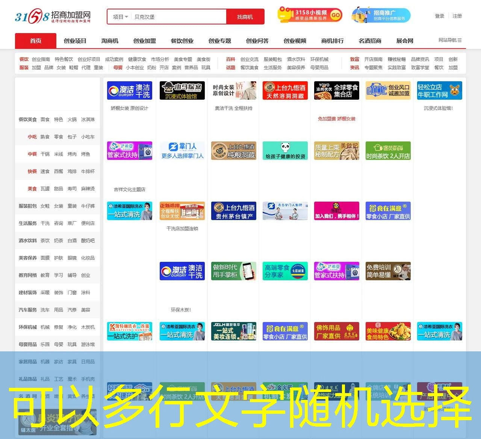Click the 招商推广 promotion icon
This screenshot has width=481, height=439.
(x=380, y=15)
